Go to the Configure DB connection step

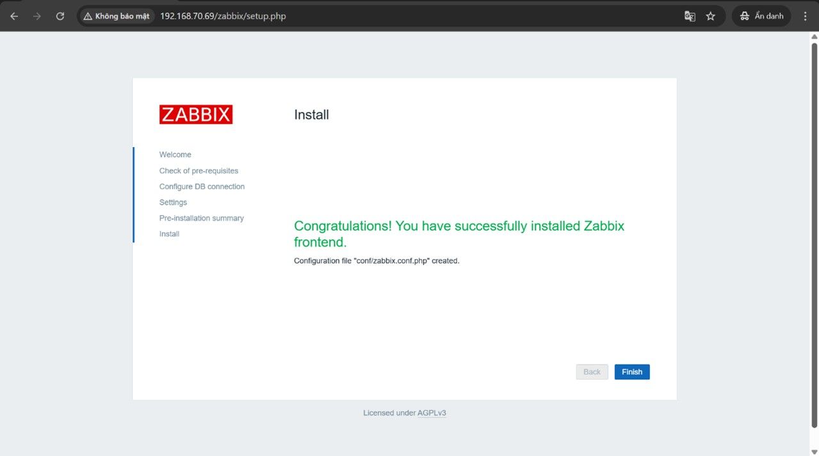click(x=202, y=187)
